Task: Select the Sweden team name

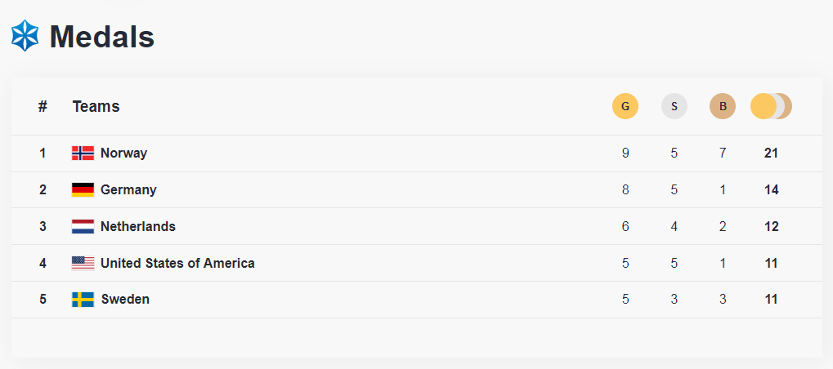Action: 125,300
